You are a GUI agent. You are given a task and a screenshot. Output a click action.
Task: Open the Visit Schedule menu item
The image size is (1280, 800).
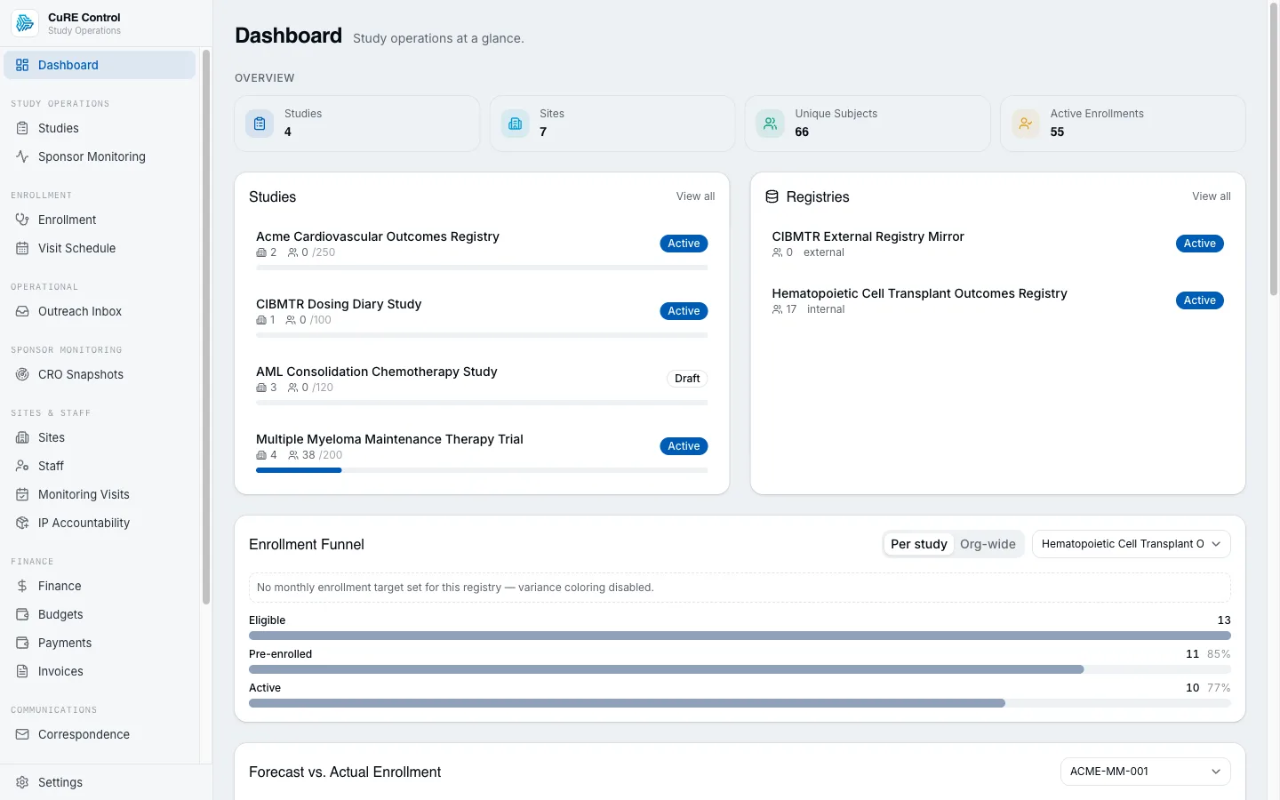[100, 248]
